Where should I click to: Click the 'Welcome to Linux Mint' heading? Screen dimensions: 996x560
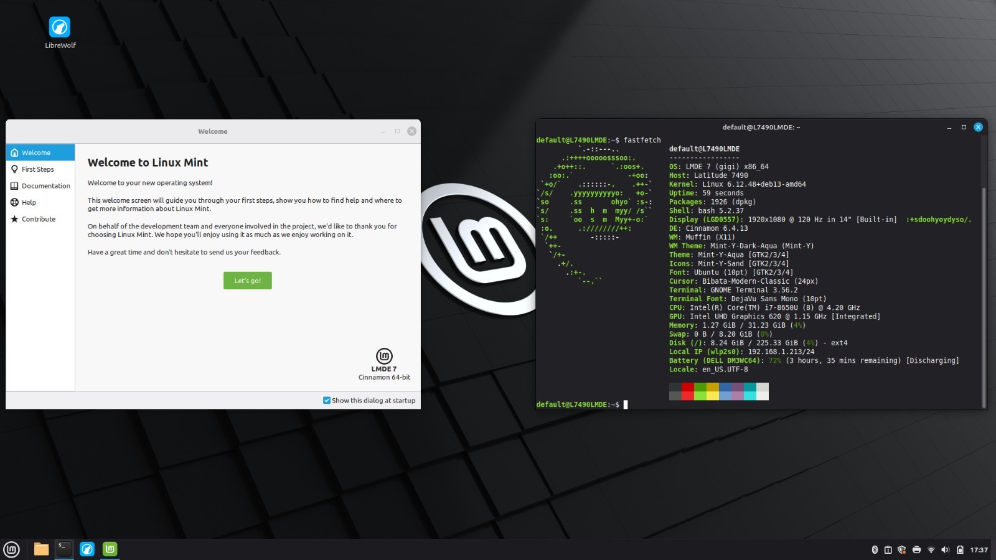pyautogui.click(x=148, y=162)
